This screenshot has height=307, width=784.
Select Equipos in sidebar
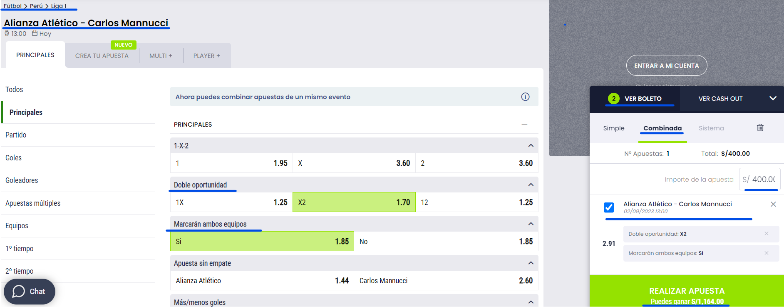[17, 226]
